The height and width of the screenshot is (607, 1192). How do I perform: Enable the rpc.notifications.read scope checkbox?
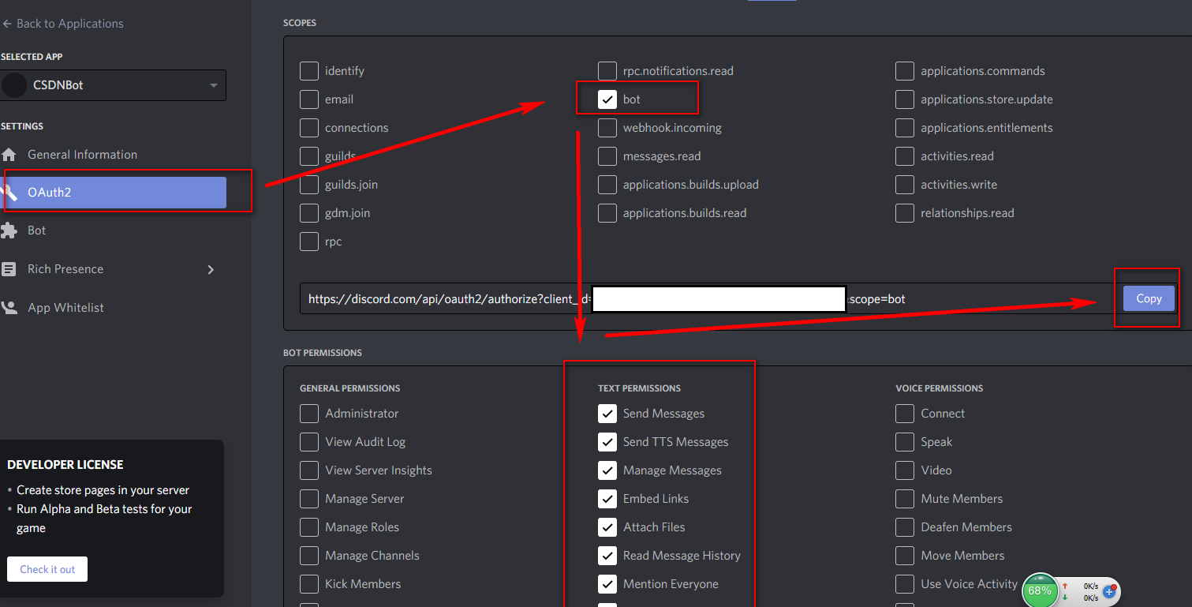[607, 71]
